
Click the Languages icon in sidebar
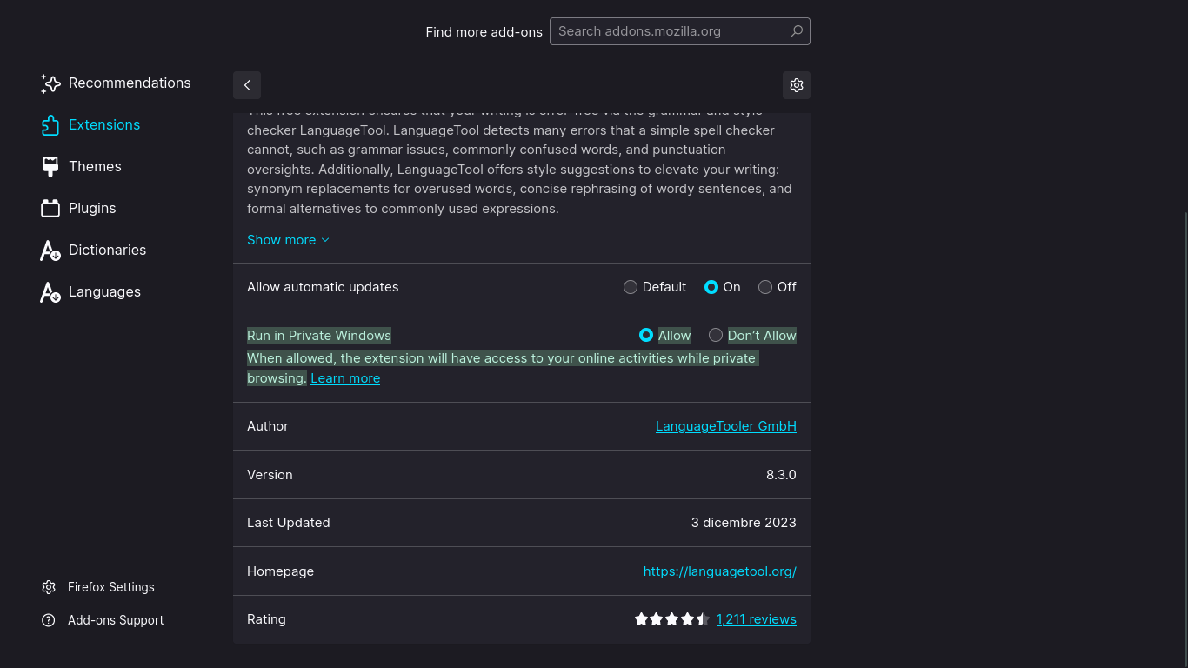coord(50,292)
